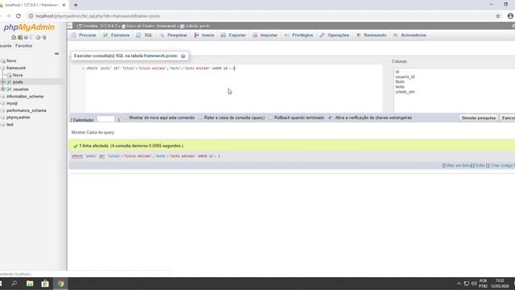515x290 pixels.
Task: Open the Importar tab
Action: tap(266, 35)
